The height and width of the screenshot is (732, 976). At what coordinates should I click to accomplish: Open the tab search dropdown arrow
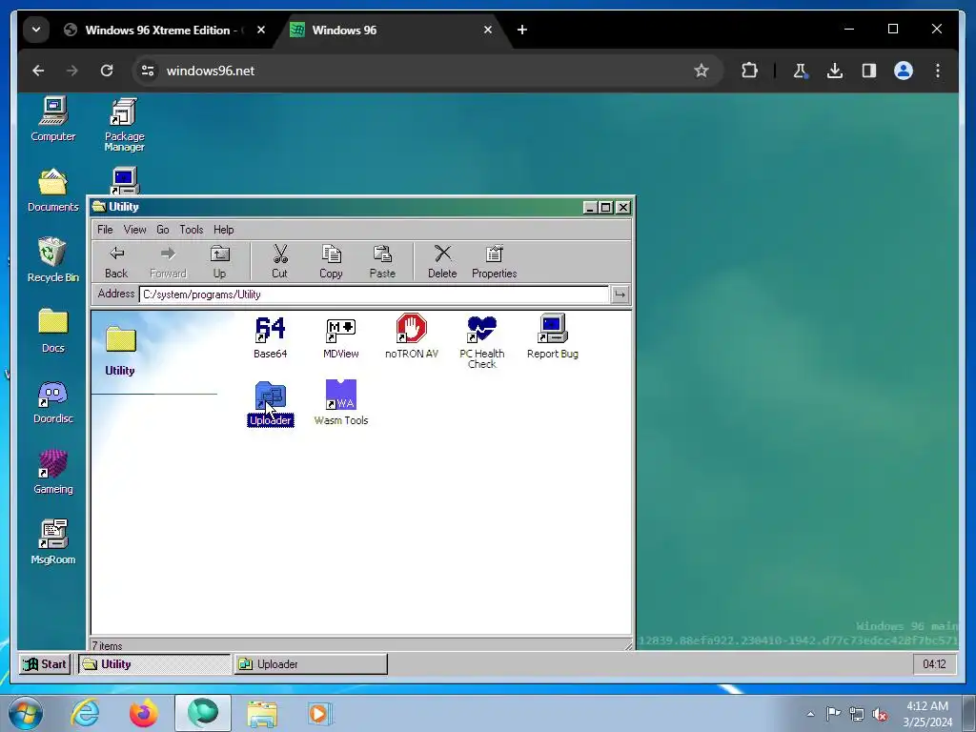(x=36, y=30)
